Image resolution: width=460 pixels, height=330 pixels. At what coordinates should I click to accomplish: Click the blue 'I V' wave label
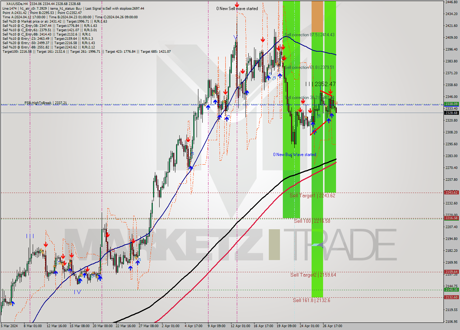pyautogui.click(x=77, y=292)
